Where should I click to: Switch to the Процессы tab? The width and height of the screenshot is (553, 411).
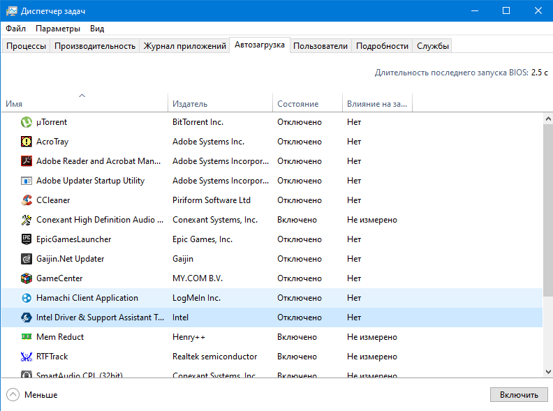[x=26, y=46]
